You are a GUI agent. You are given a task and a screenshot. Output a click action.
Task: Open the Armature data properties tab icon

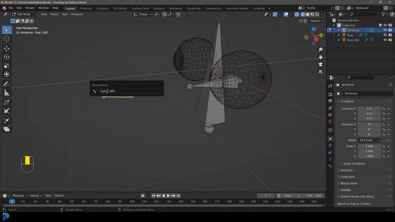(330, 159)
